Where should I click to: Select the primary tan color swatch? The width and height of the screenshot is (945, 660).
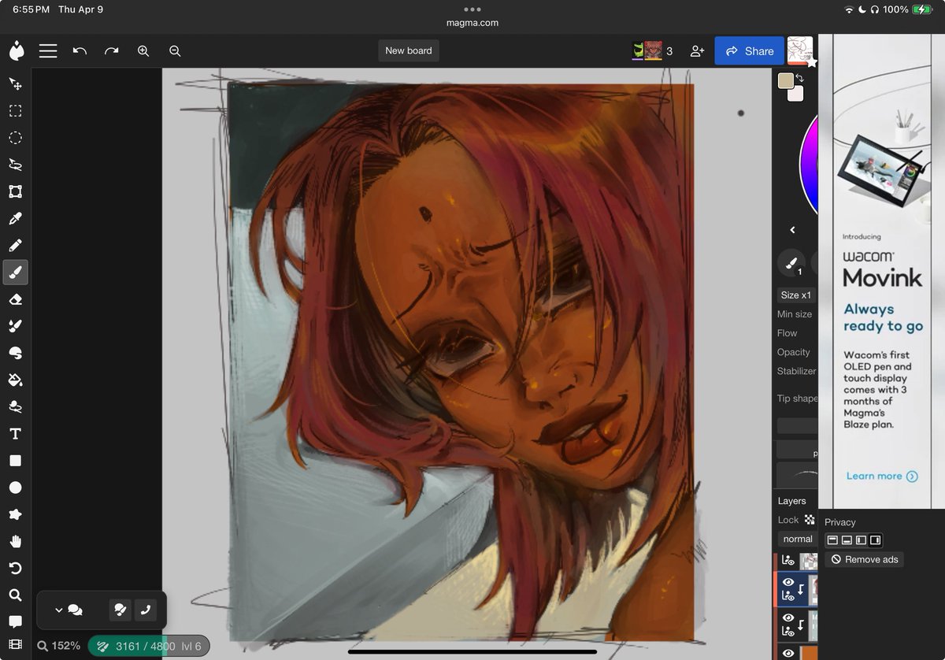point(785,80)
